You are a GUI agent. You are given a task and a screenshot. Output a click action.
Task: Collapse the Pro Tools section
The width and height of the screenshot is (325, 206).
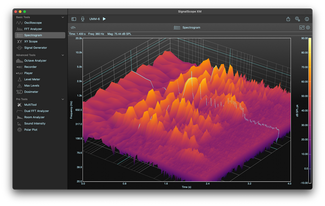[62, 99]
